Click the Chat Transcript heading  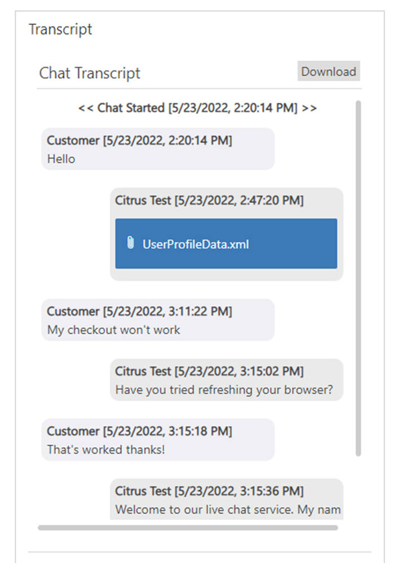[x=90, y=73]
